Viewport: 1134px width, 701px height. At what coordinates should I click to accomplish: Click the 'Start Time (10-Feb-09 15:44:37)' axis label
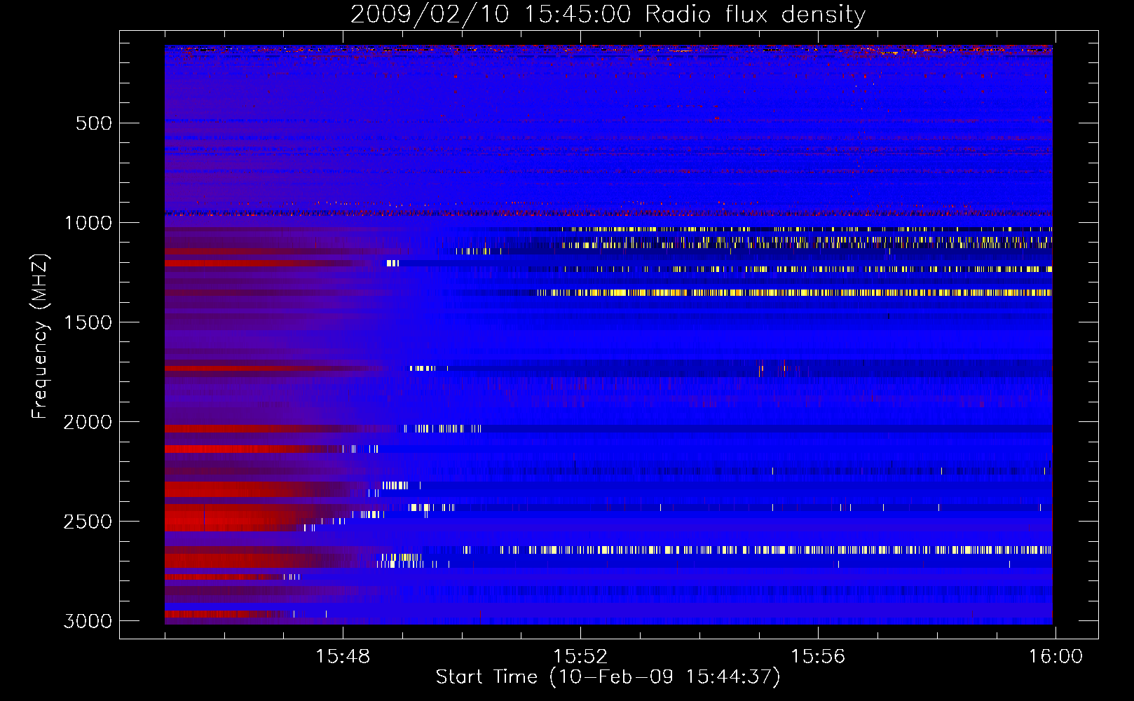pyautogui.click(x=608, y=677)
